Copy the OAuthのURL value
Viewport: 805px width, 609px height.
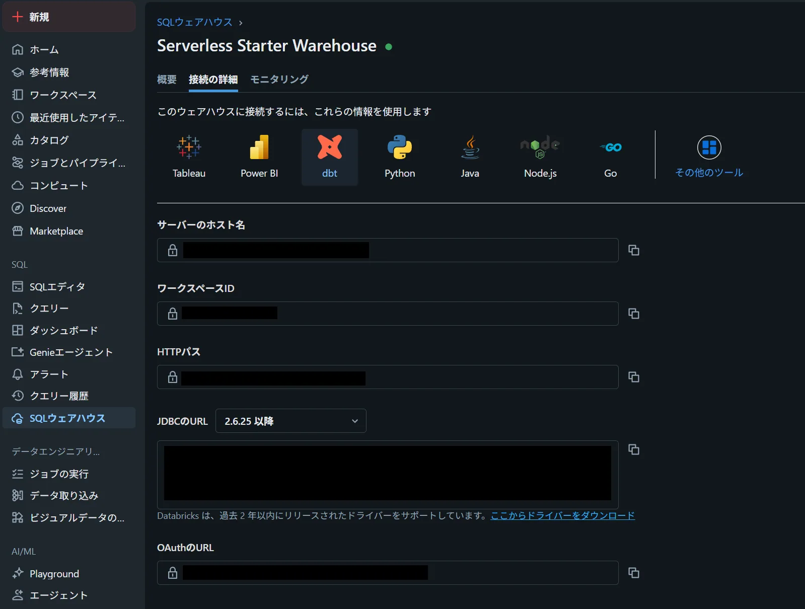(x=634, y=573)
